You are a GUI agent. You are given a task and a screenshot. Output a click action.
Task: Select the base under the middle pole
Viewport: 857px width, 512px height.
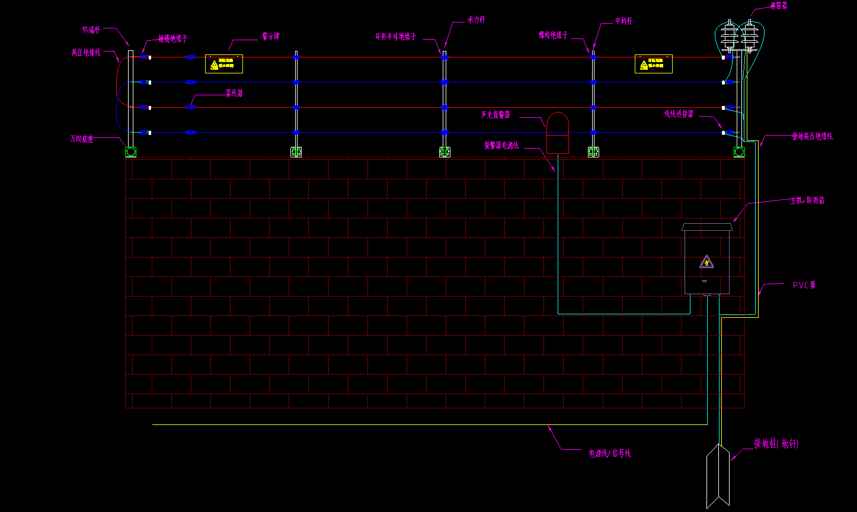pyautogui.click(x=593, y=152)
